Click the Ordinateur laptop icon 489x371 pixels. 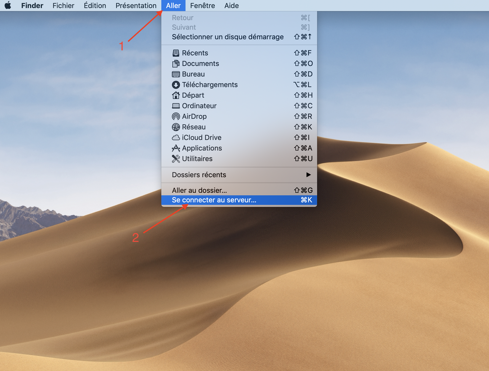point(176,106)
